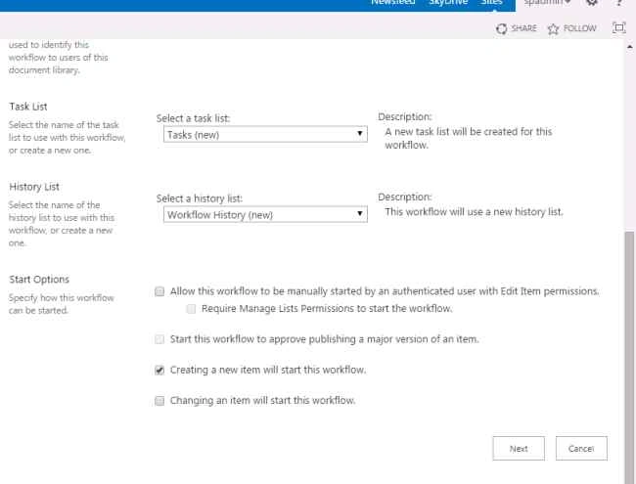Click the History List section heading

pyautogui.click(x=34, y=187)
